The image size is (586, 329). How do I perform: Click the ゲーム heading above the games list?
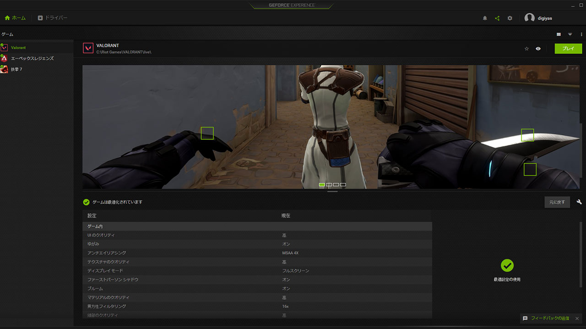pos(7,34)
